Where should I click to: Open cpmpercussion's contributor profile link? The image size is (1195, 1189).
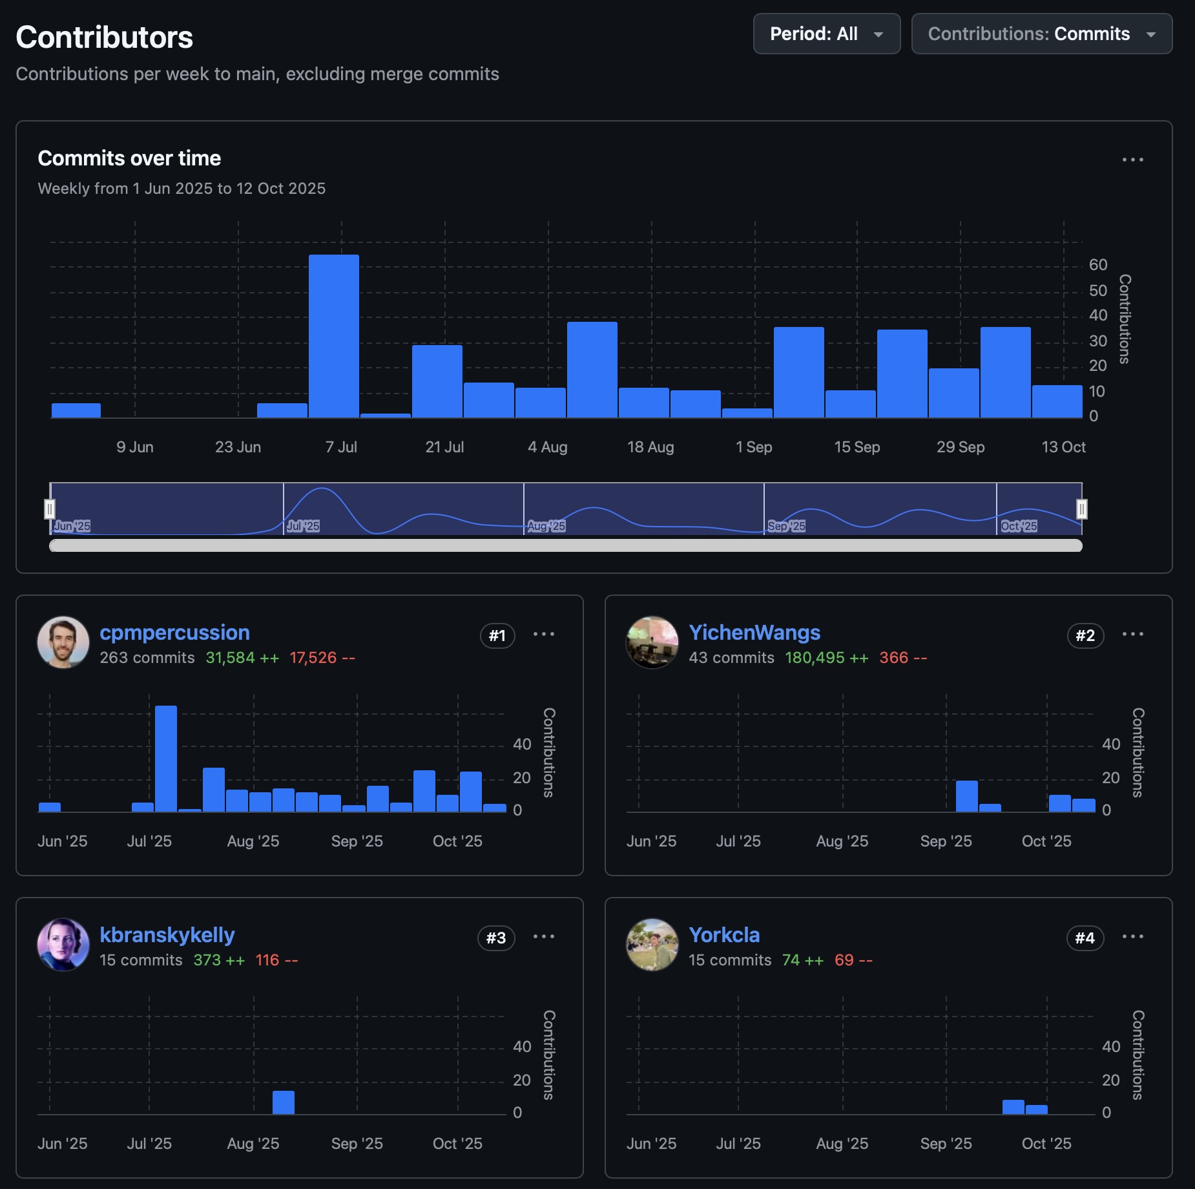coord(175,632)
